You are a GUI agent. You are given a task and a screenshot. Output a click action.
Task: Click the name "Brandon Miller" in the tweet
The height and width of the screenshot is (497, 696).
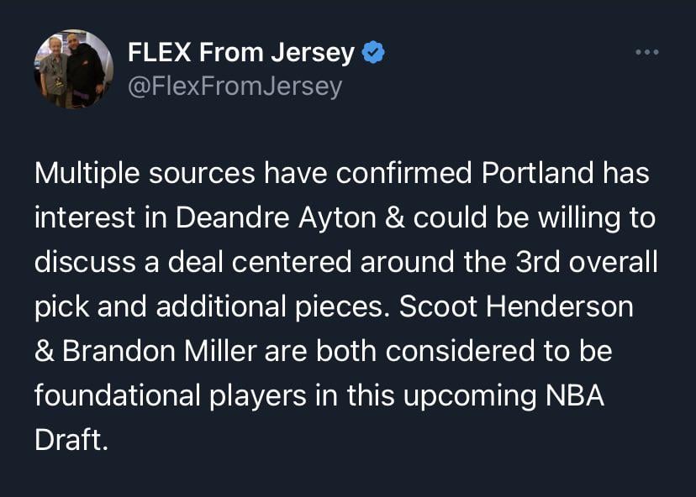coord(160,351)
